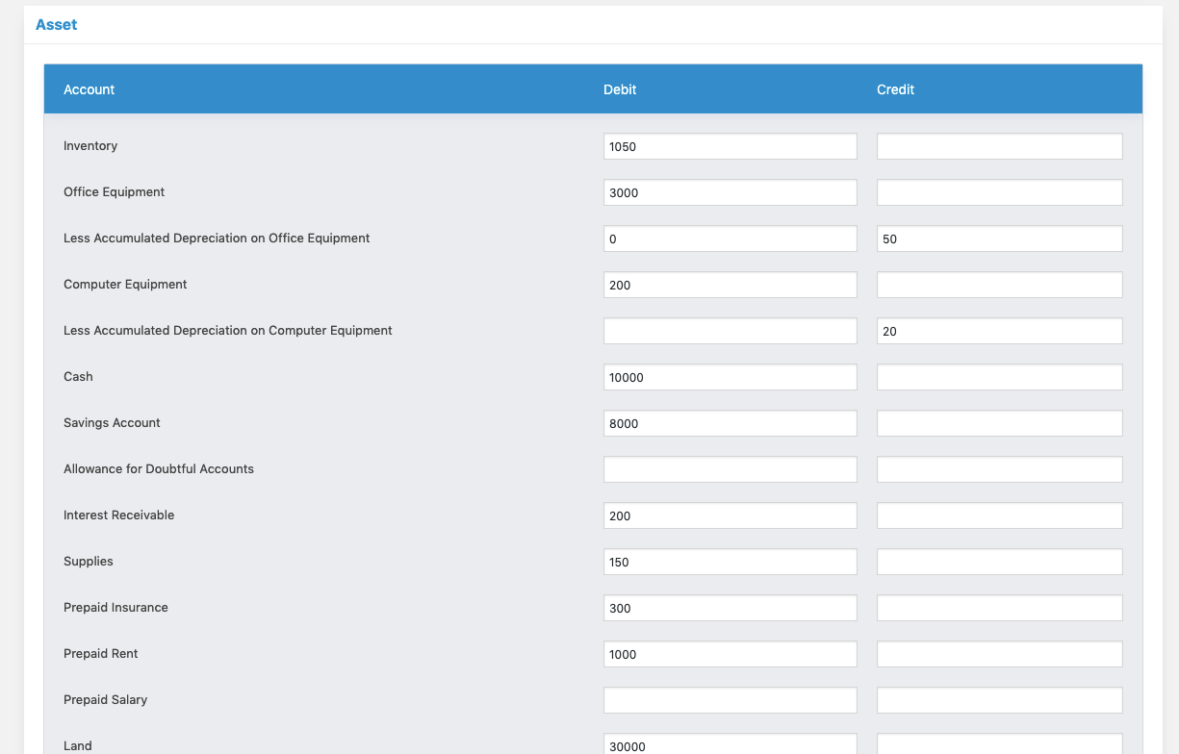Click the Inventory credit field
Image resolution: width=1179 pixels, height=754 pixels.
coord(999,146)
